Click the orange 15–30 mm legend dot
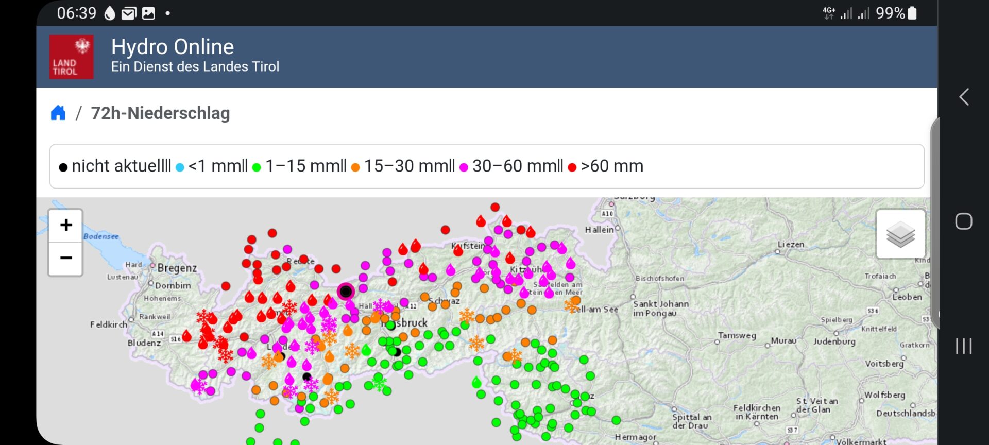This screenshot has width=989, height=445. coord(355,167)
